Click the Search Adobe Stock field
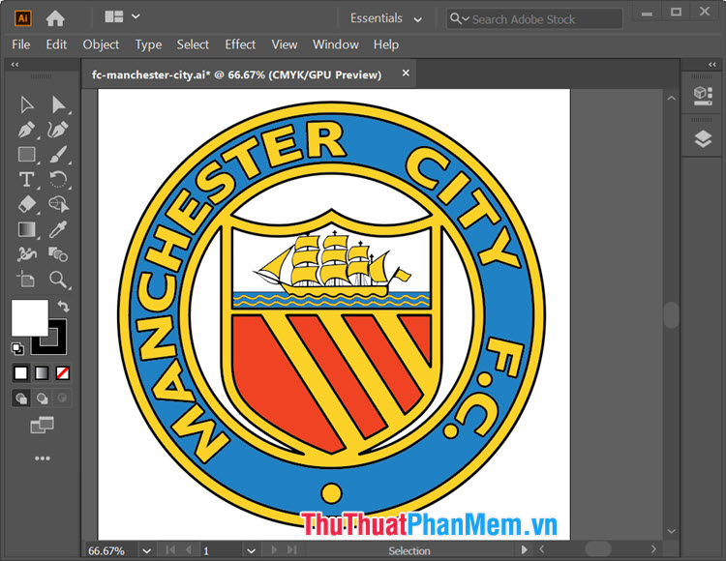The width and height of the screenshot is (726, 561). pyautogui.click(x=534, y=19)
